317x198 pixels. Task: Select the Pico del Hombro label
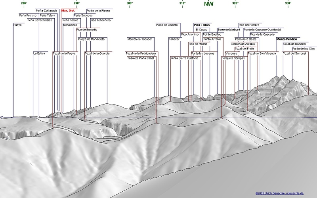tap(249, 25)
